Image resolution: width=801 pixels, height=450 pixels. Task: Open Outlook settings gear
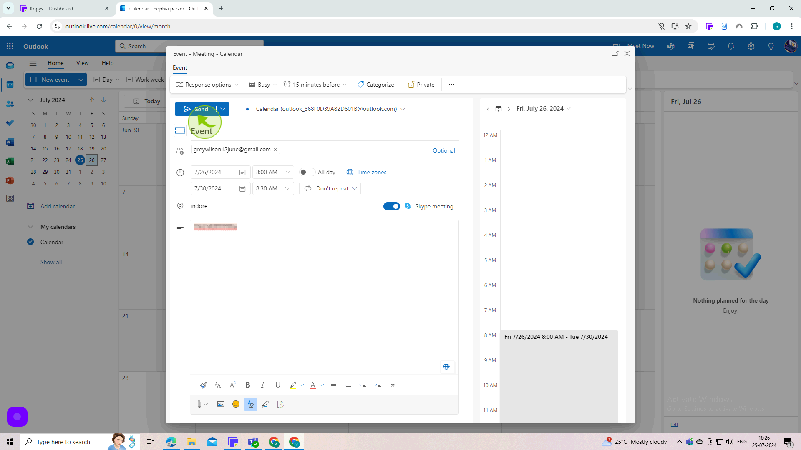pos(751,46)
